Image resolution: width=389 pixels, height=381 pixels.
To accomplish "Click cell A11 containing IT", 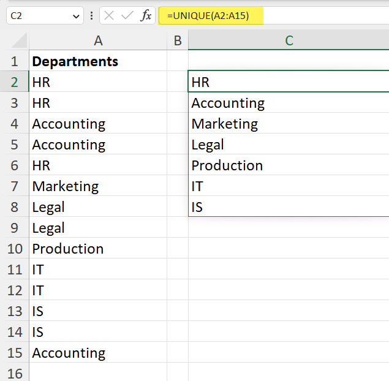I will (98, 270).
